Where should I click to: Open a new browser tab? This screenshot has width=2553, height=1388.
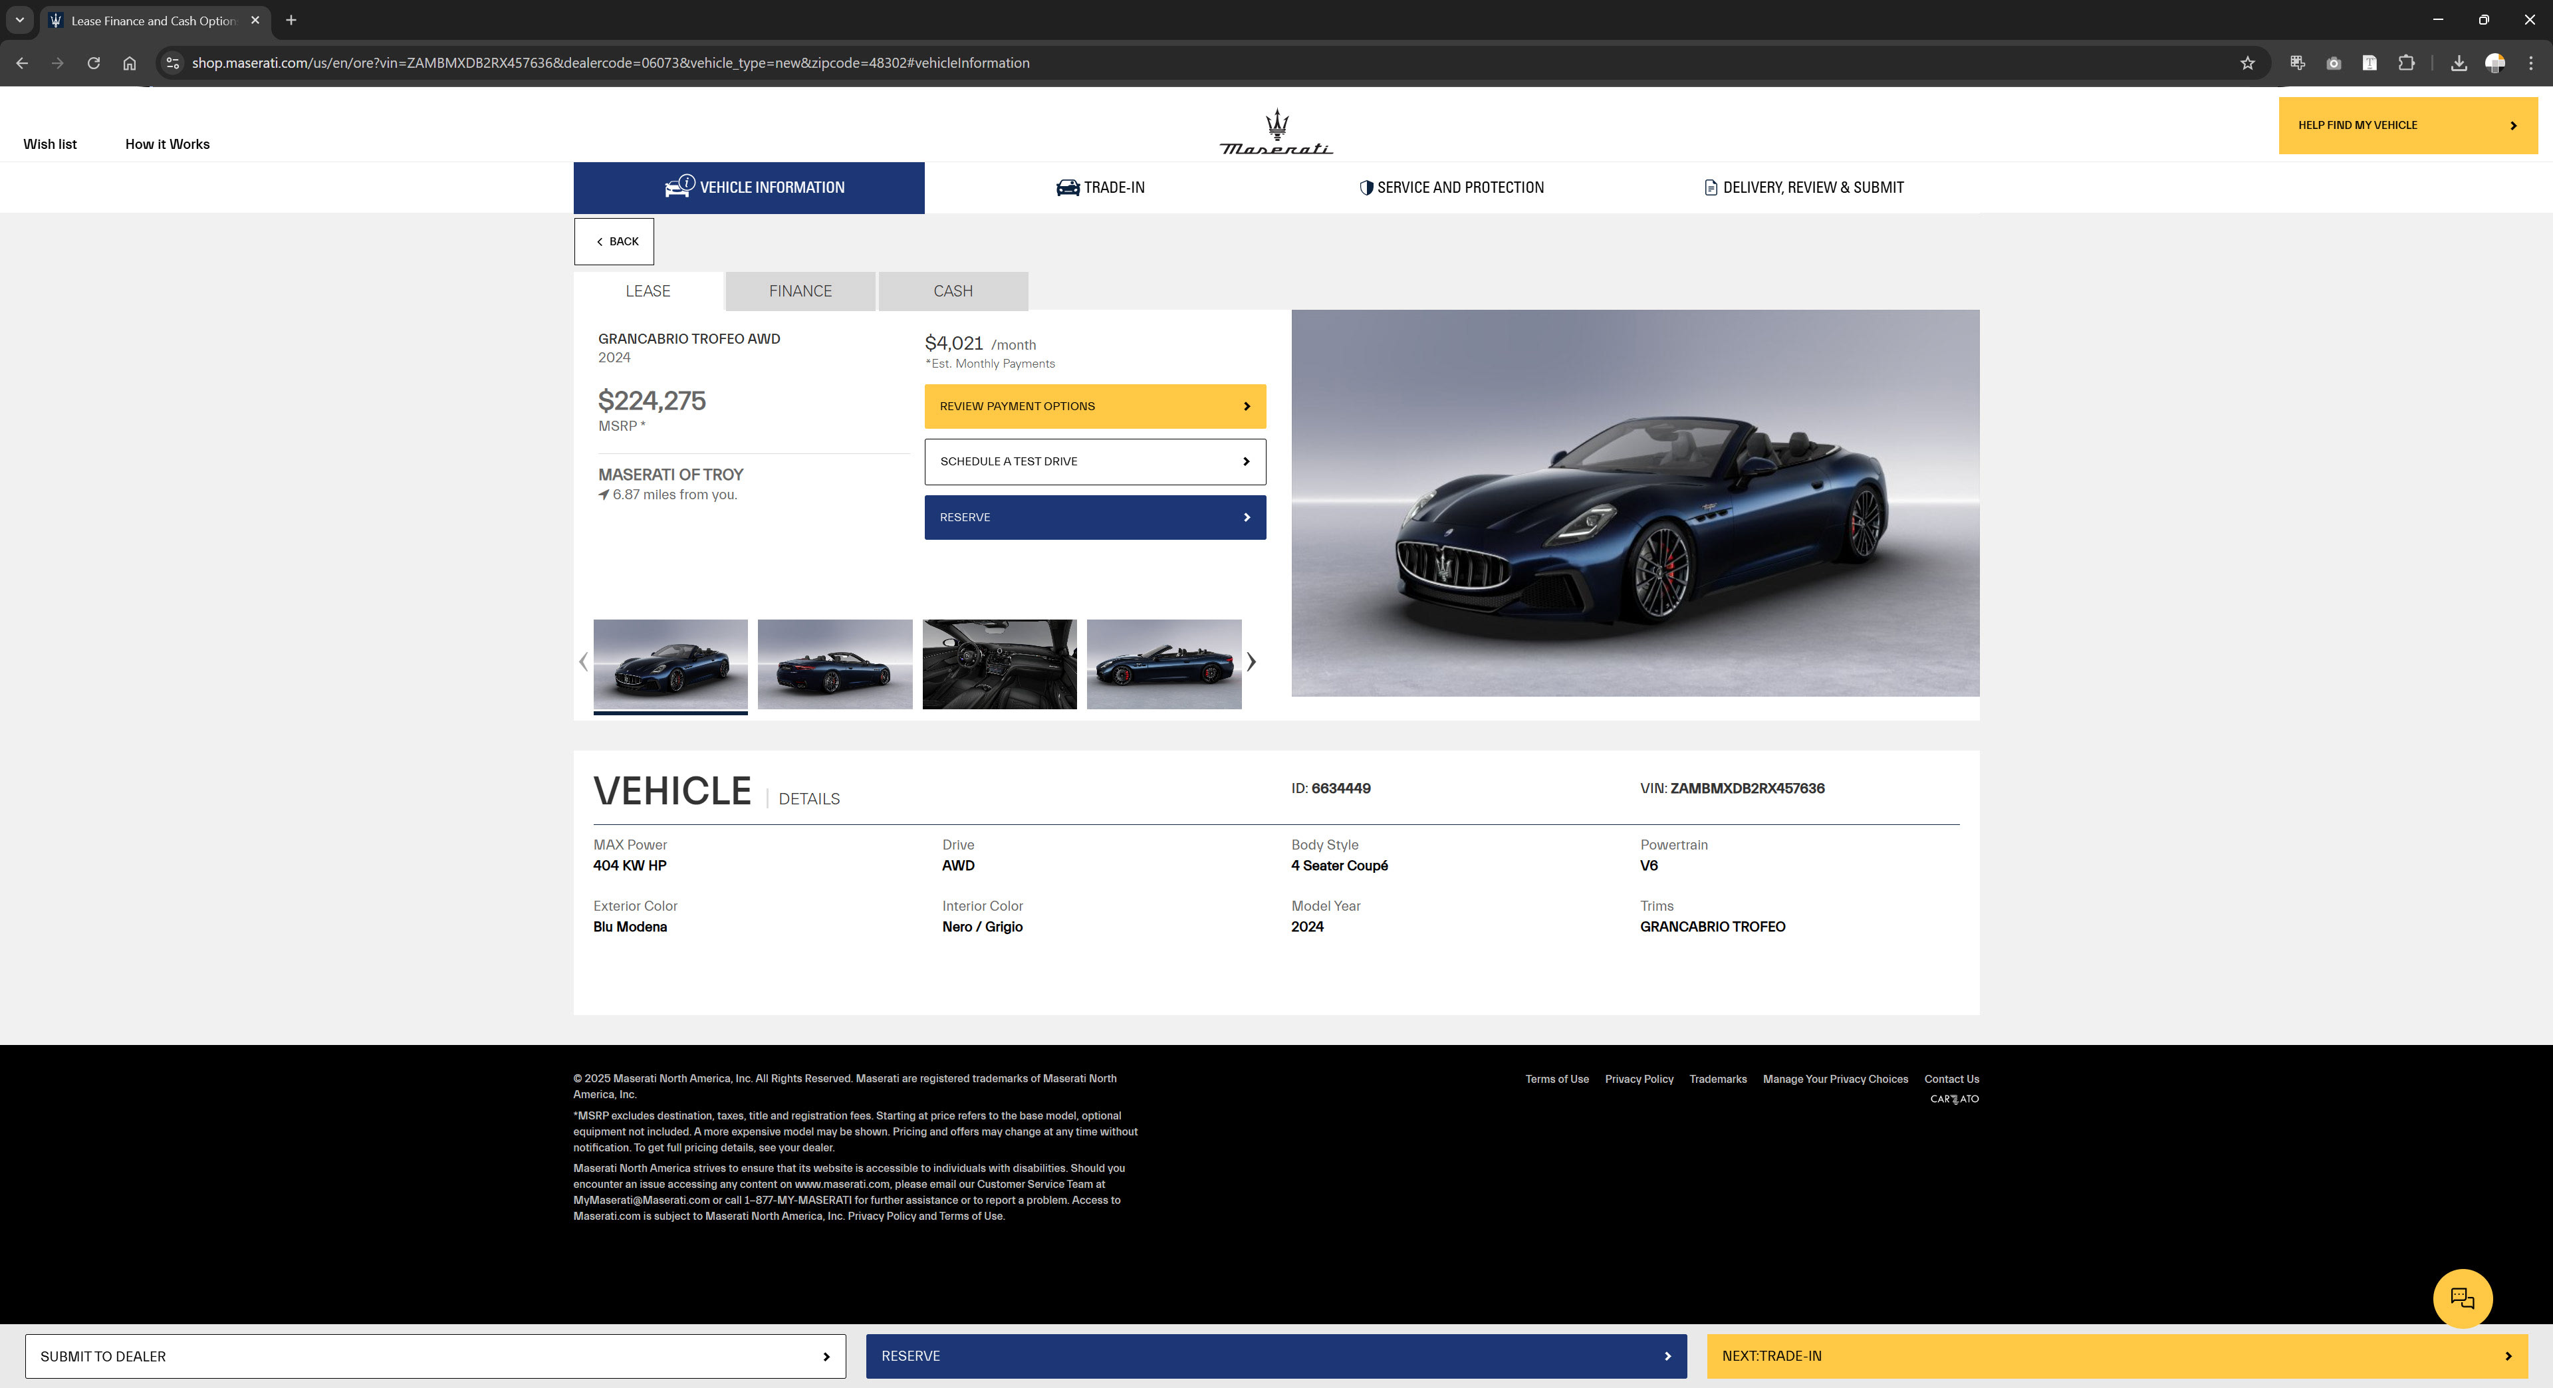291,20
